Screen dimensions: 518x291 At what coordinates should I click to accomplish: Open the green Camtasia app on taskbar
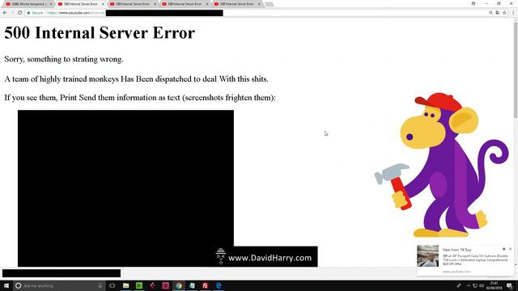coord(139,285)
